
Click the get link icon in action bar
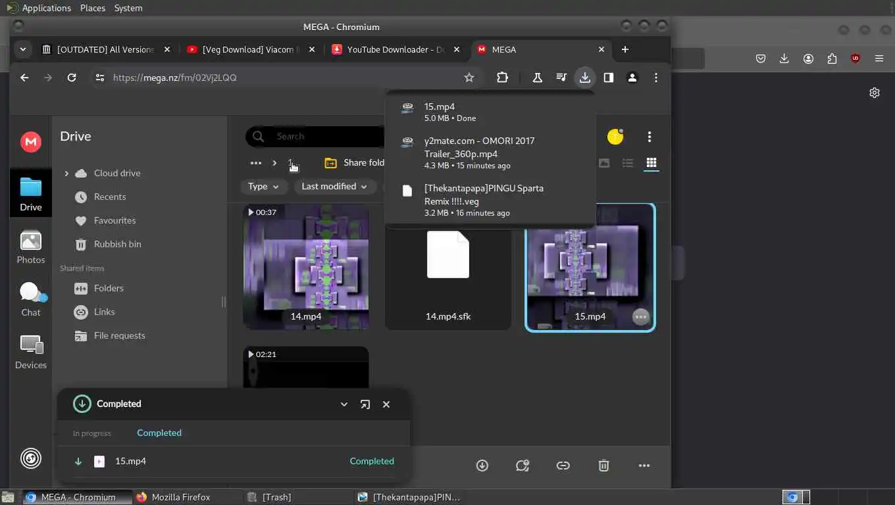[x=563, y=466]
